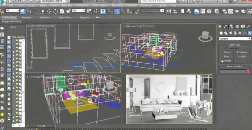Screen dimensions: 252x130
Task: Select the Geometry create category
Action: (x=221, y=33)
